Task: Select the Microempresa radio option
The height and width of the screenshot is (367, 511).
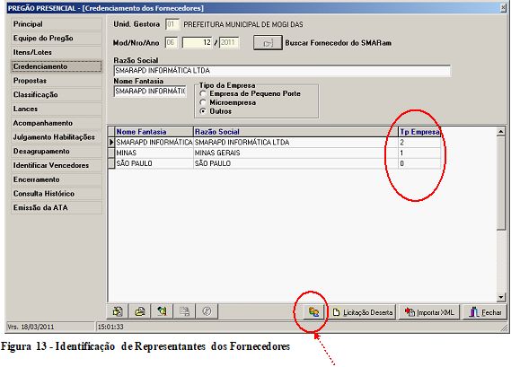Action: 203,102
